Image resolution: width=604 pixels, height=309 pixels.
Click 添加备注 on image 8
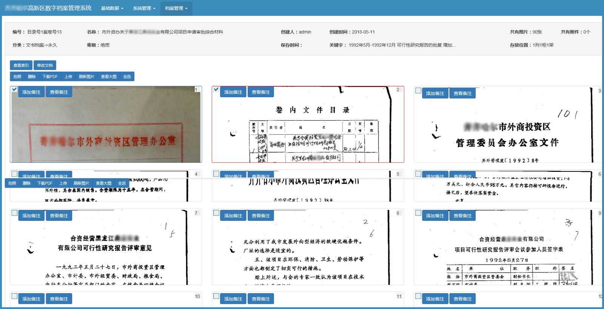tap(233, 216)
